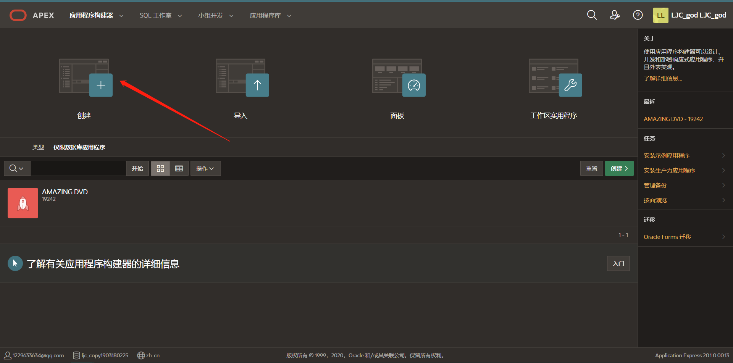
Task: Open 应用程序库 menu item
Action: coord(265,15)
